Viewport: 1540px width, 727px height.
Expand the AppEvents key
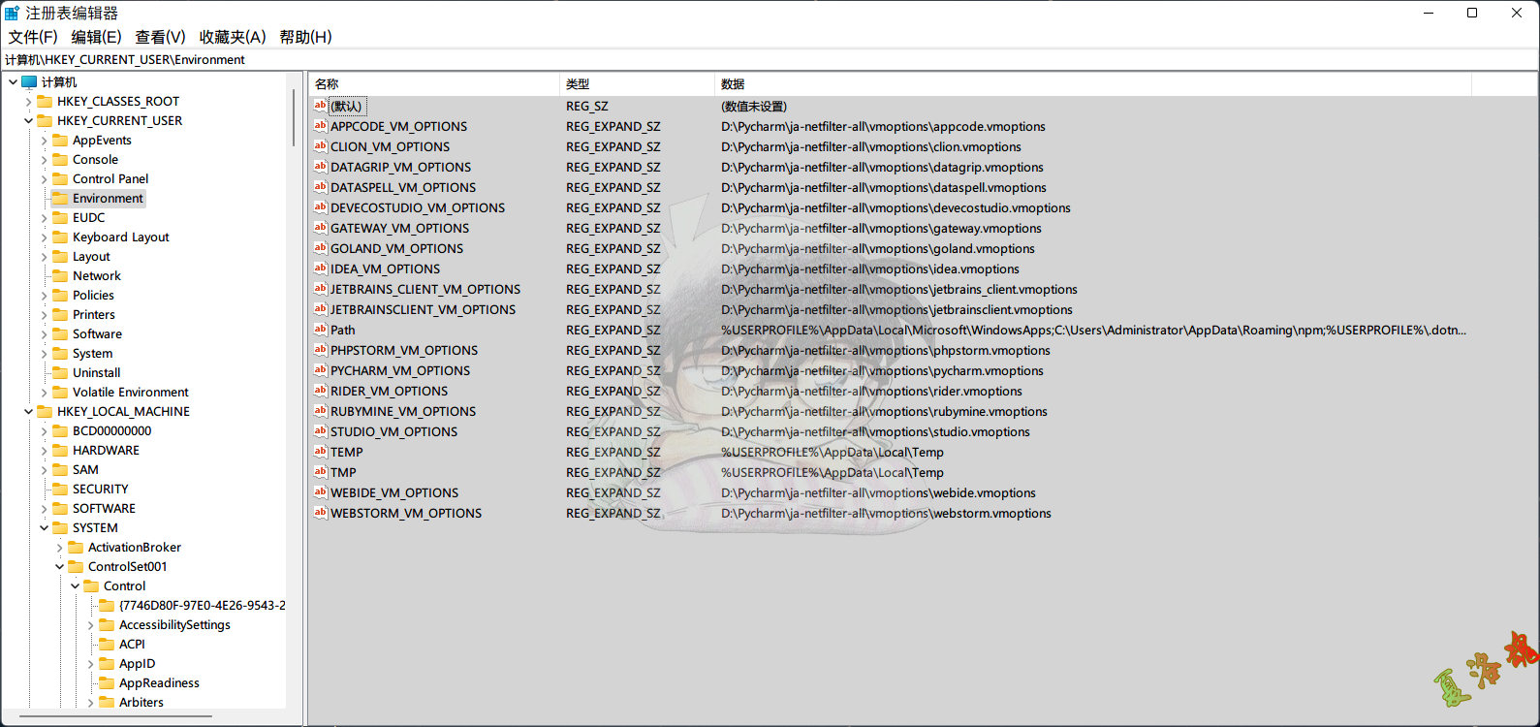pos(44,140)
